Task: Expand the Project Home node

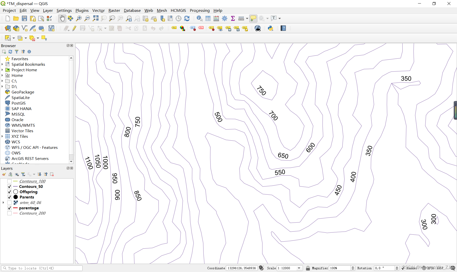Action: tap(2, 70)
